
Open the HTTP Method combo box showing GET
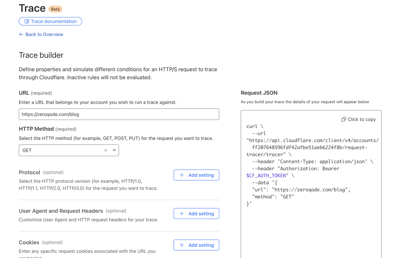[x=61, y=150]
